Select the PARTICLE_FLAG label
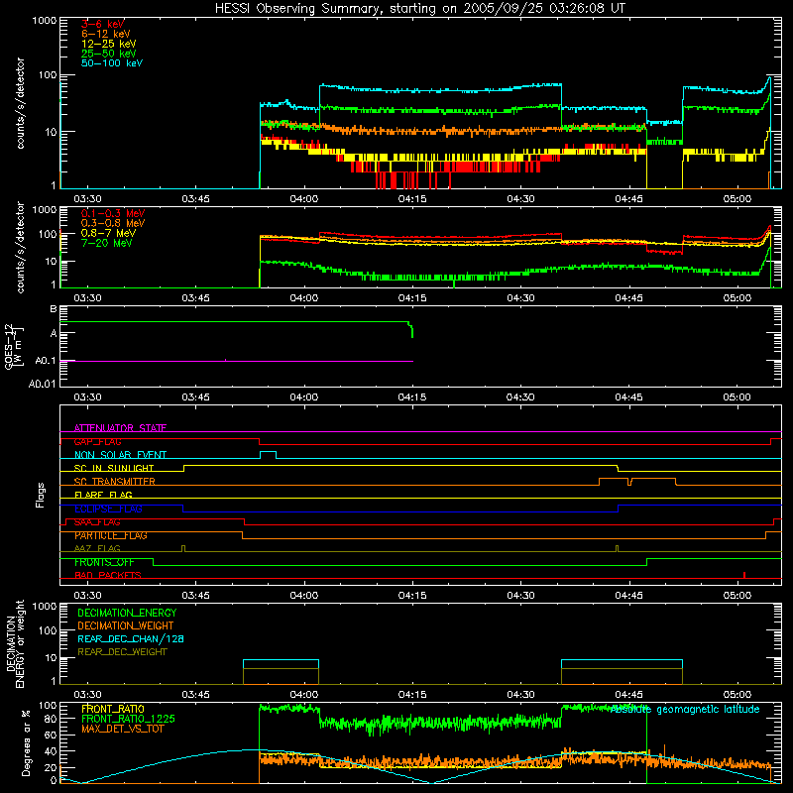 click(111, 535)
